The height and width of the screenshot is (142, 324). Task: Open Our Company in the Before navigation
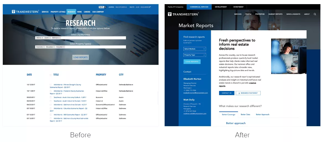(98, 12)
